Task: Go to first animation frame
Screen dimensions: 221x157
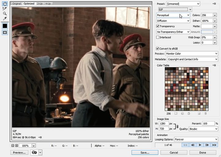Action: pyautogui.click(x=185, y=145)
